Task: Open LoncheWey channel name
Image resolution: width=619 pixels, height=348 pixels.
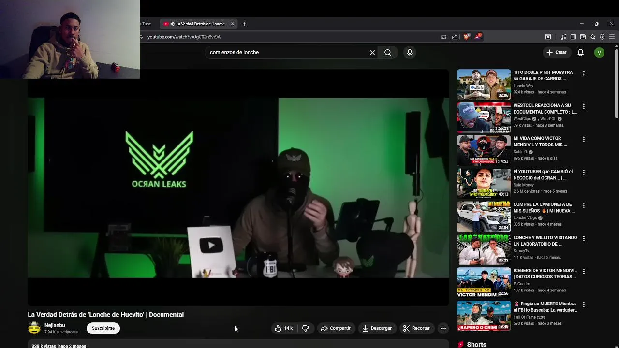Action: pyautogui.click(x=523, y=86)
